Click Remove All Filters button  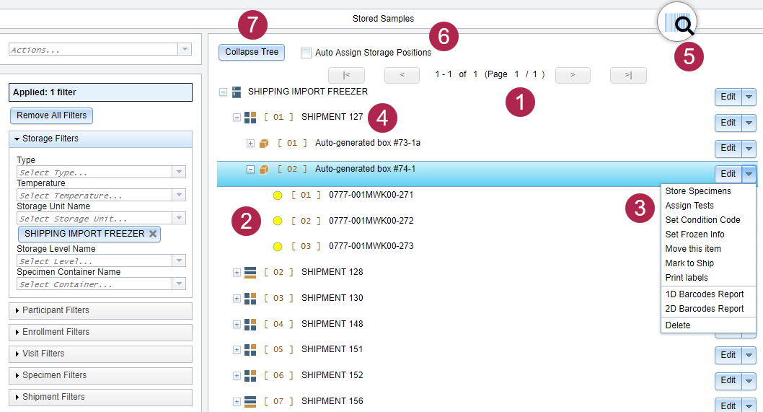coord(52,115)
